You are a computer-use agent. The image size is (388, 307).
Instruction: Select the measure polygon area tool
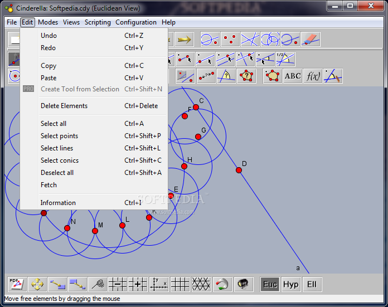(x=246, y=76)
